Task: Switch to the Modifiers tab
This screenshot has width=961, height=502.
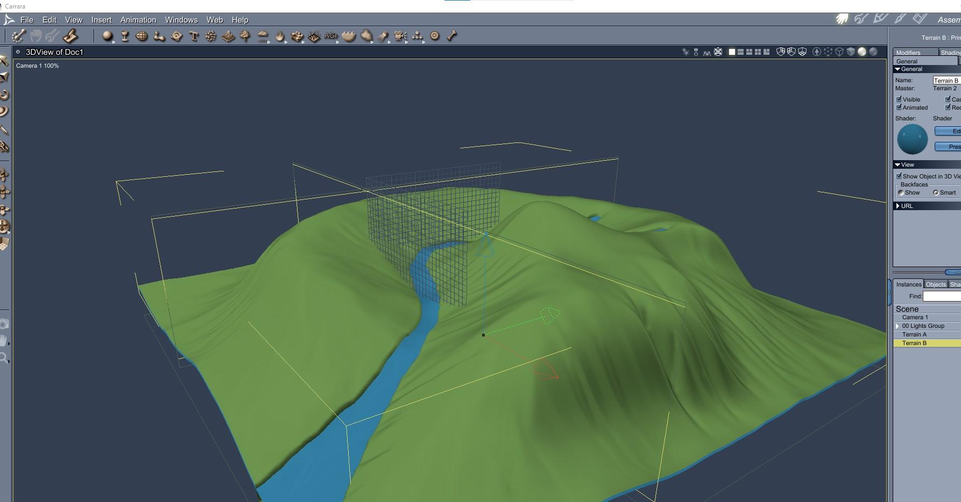Action: coord(915,53)
